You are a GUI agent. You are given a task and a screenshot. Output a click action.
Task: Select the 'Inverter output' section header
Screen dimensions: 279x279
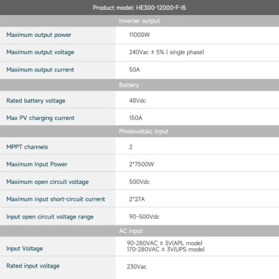click(x=139, y=21)
